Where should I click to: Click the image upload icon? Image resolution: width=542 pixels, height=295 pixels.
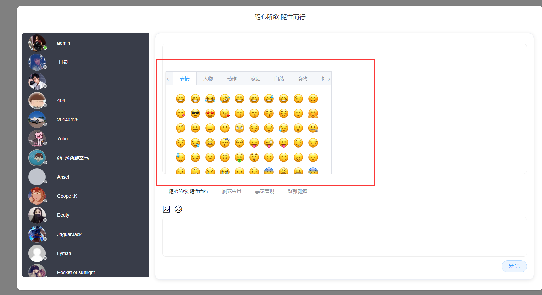coord(166,209)
